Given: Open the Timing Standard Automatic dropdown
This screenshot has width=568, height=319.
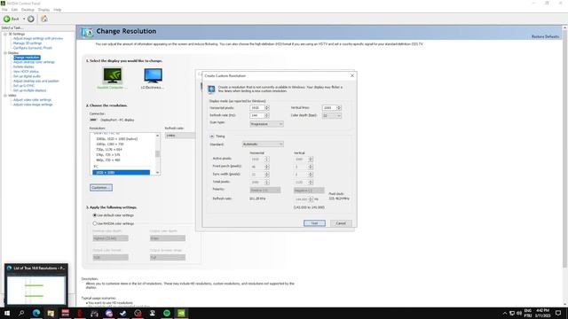Looking at the screenshot, I should coord(263,144).
